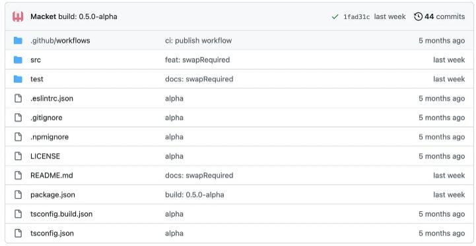Open the Macket author profile link

pos(43,16)
